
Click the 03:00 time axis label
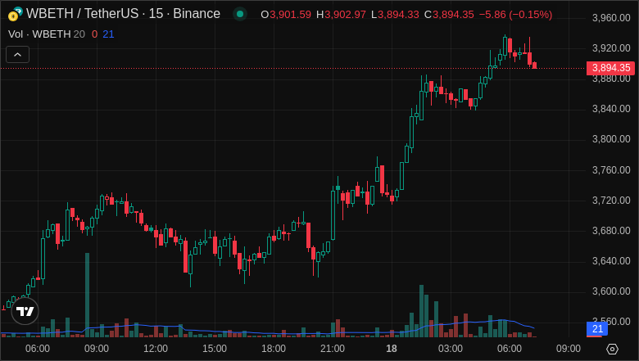451,349
